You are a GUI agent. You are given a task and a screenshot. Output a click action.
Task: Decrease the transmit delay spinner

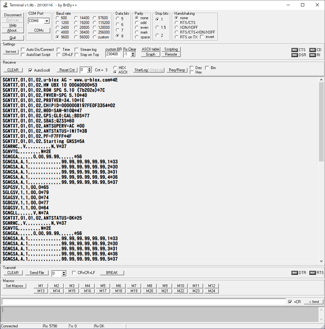tap(64, 275)
